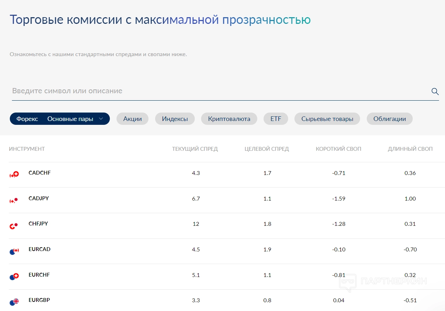Click the CADCHF flag pair icon

point(14,174)
